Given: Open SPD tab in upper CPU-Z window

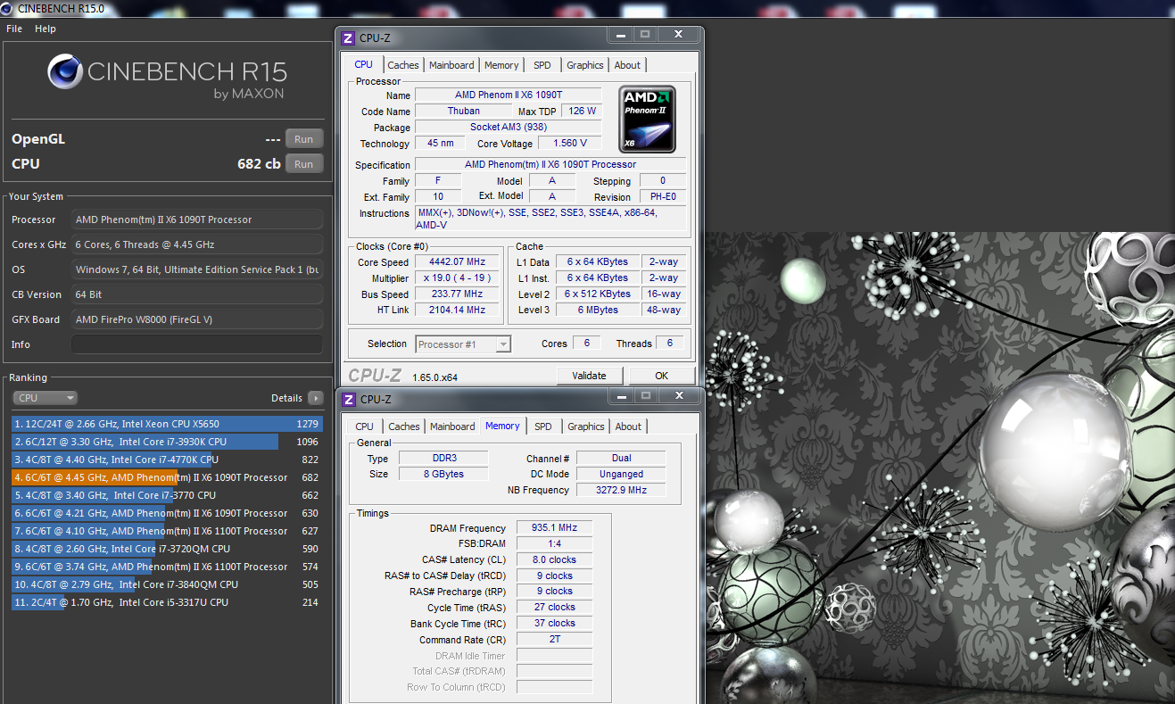Looking at the screenshot, I should click(x=542, y=65).
